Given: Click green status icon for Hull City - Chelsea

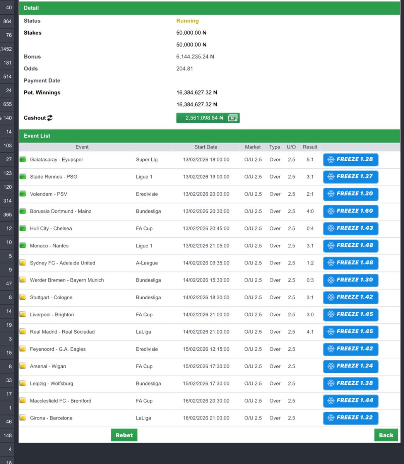Looking at the screenshot, I should point(22,228).
